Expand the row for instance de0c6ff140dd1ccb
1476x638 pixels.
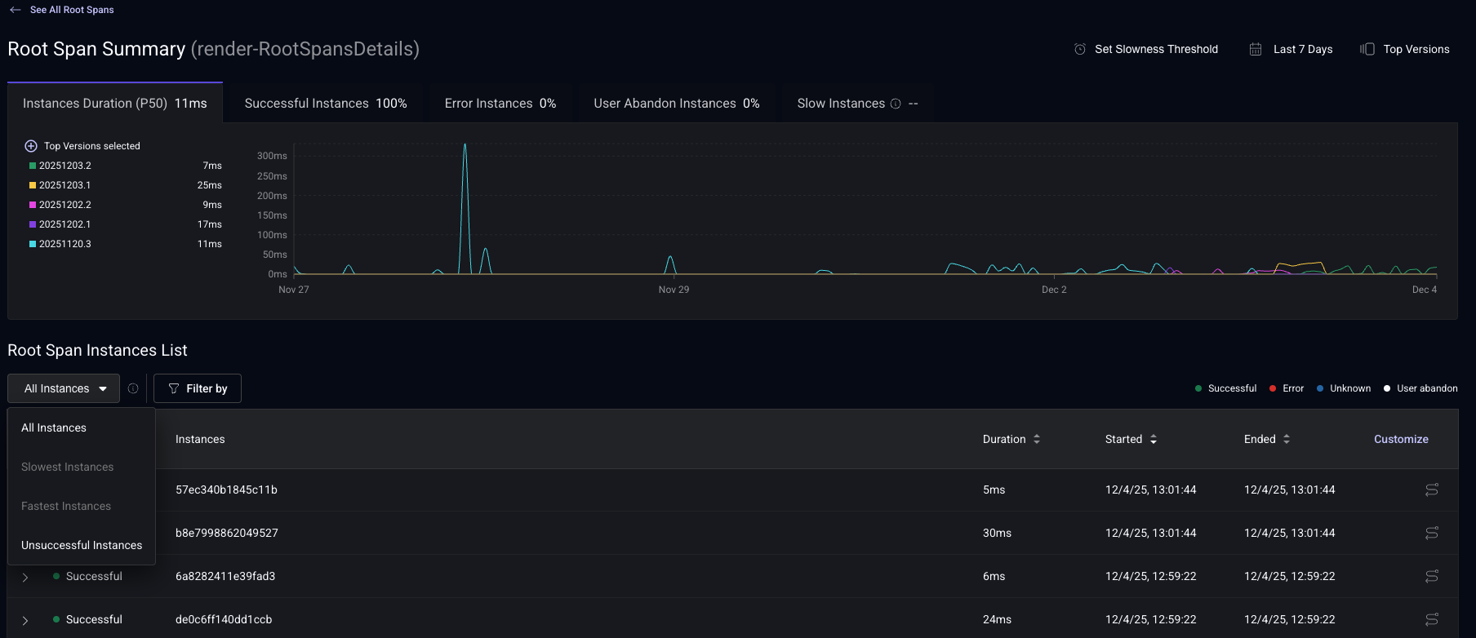25,620
